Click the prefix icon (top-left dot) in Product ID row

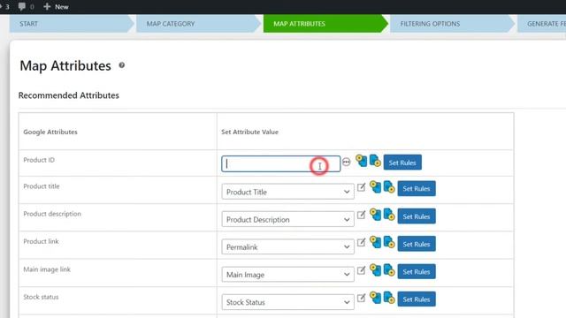click(x=362, y=161)
